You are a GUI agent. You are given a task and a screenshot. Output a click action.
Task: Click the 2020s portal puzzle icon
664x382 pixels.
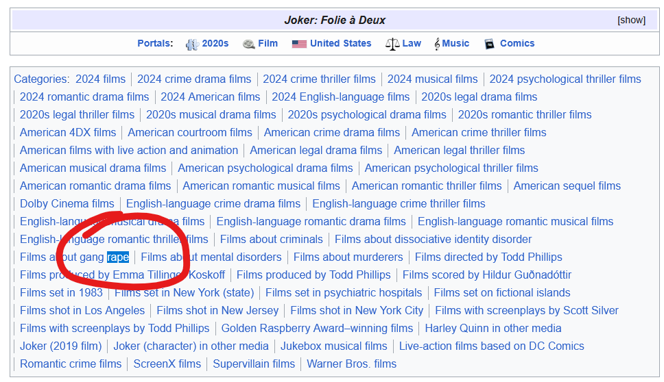[192, 44]
